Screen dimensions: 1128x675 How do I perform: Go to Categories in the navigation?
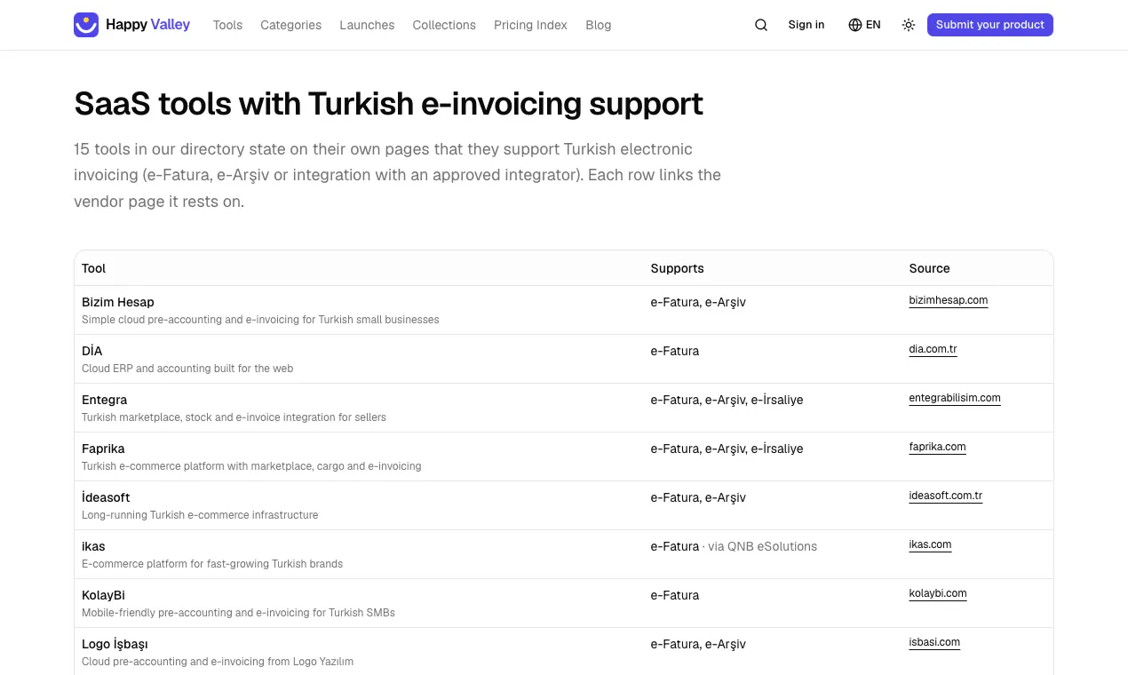click(291, 25)
